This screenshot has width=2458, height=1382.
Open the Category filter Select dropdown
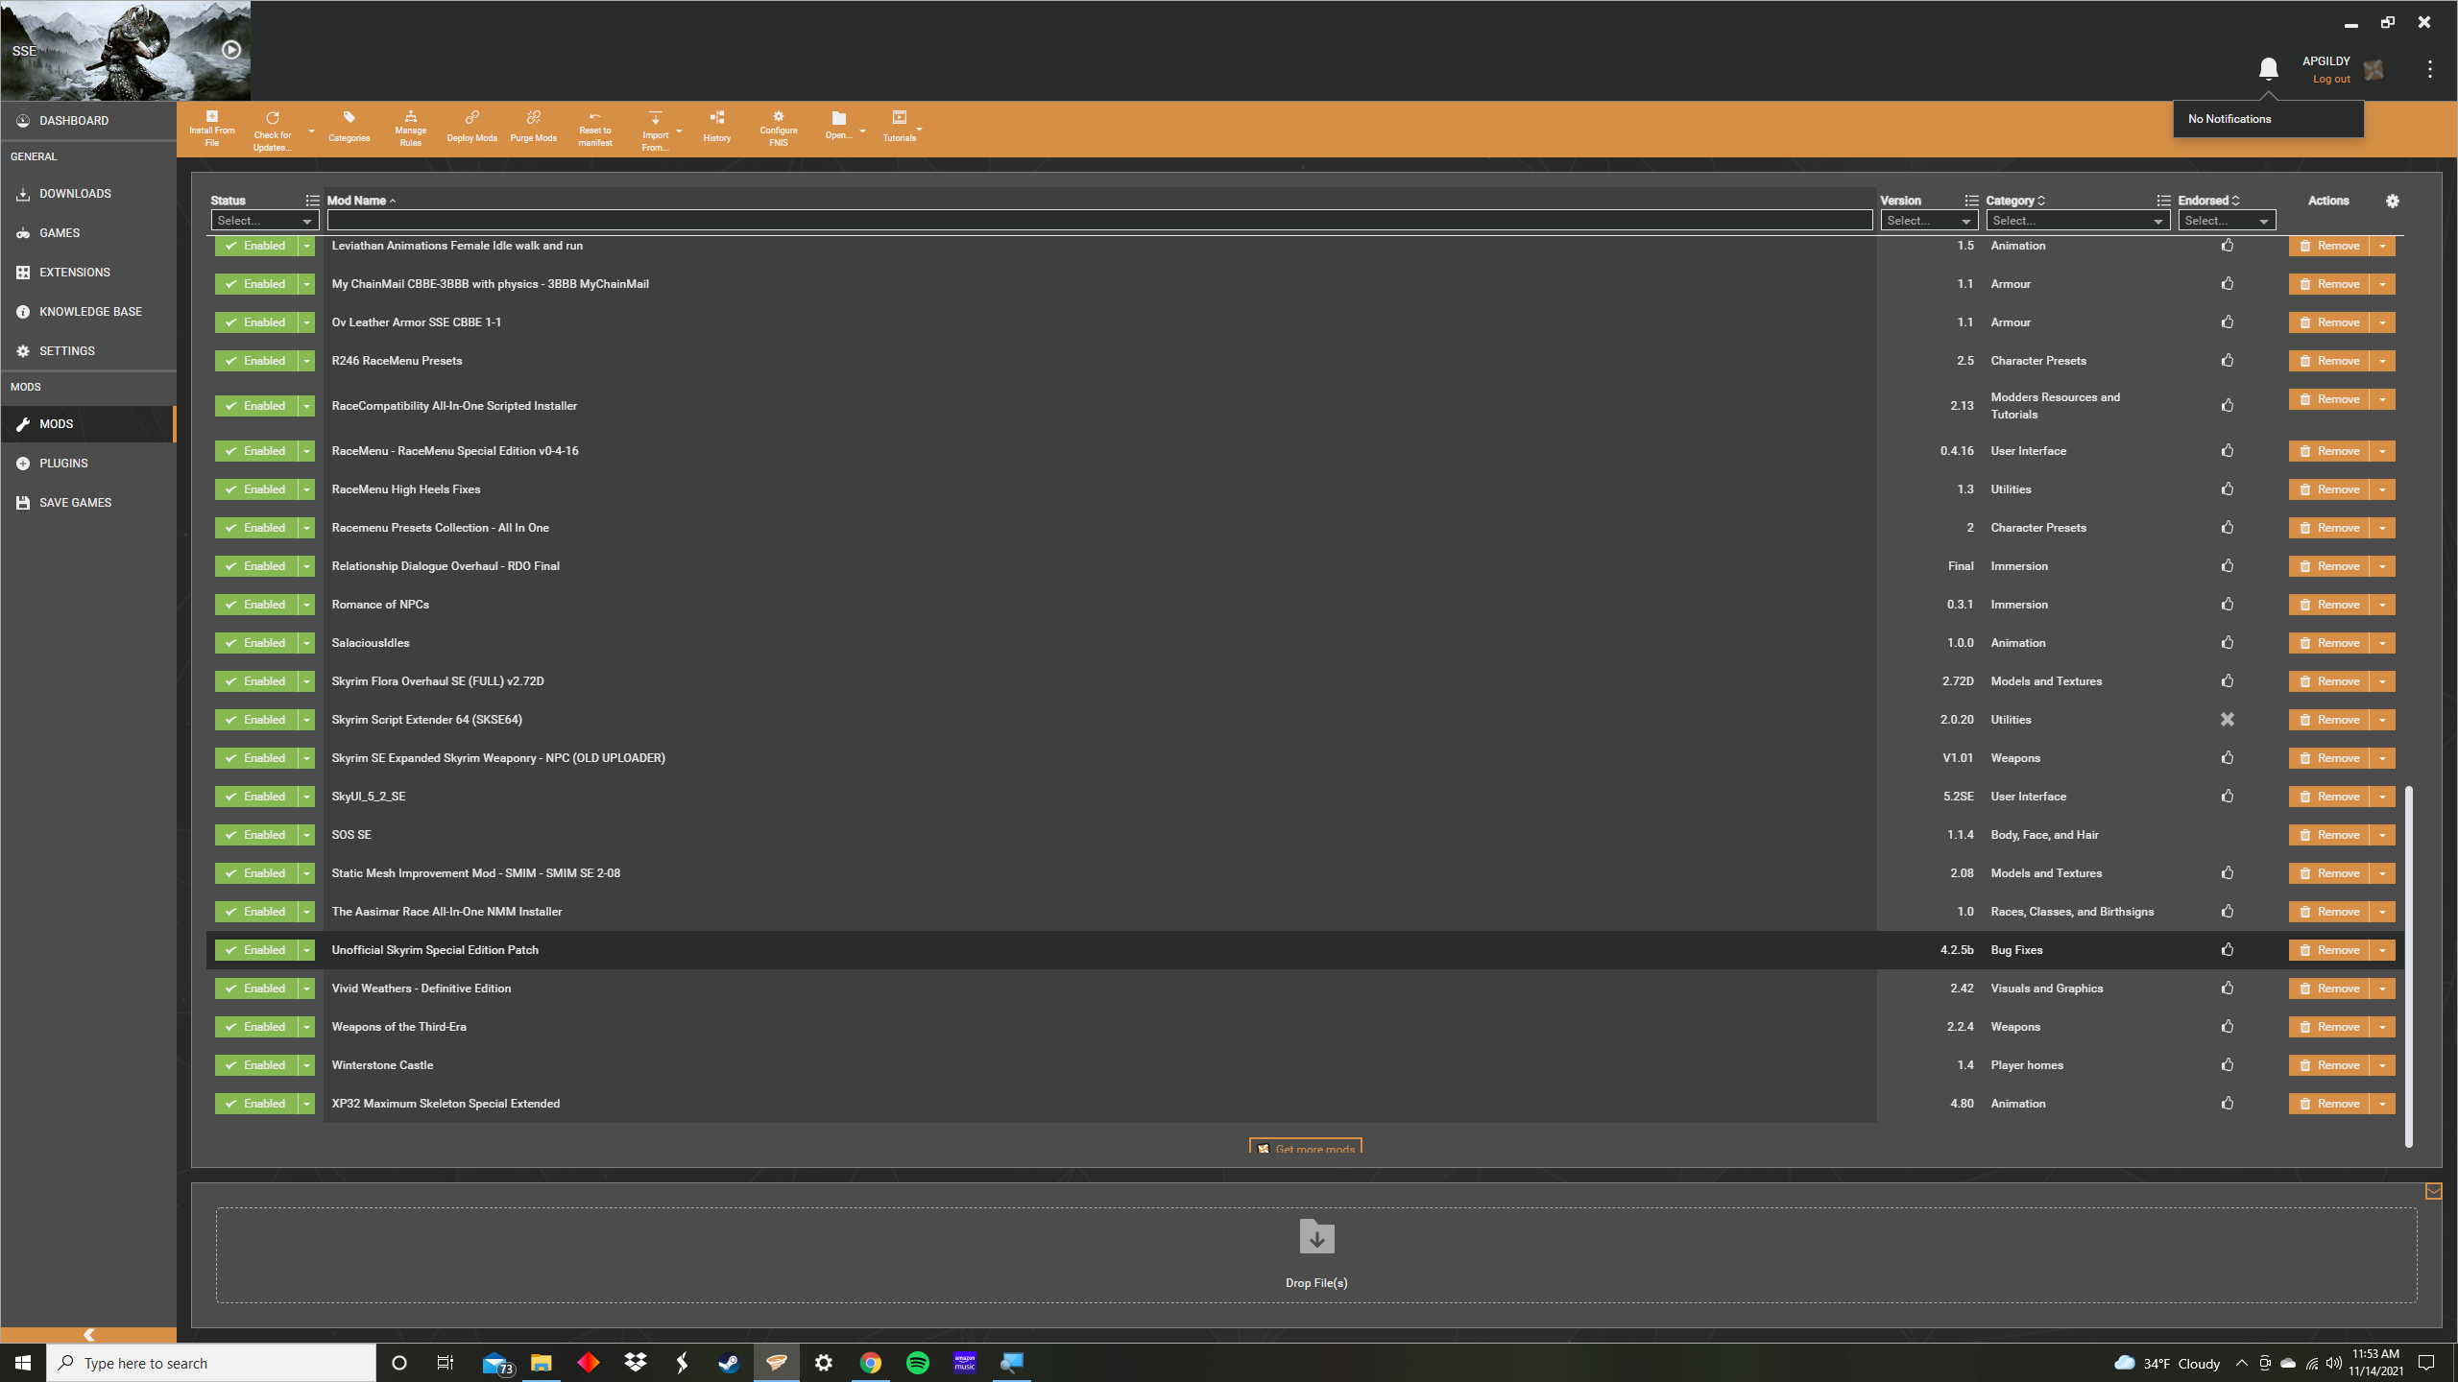[x=2077, y=221]
